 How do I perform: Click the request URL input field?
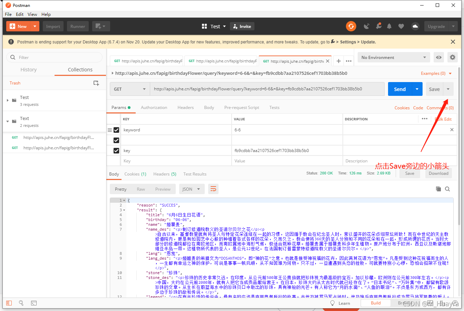pos(267,89)
